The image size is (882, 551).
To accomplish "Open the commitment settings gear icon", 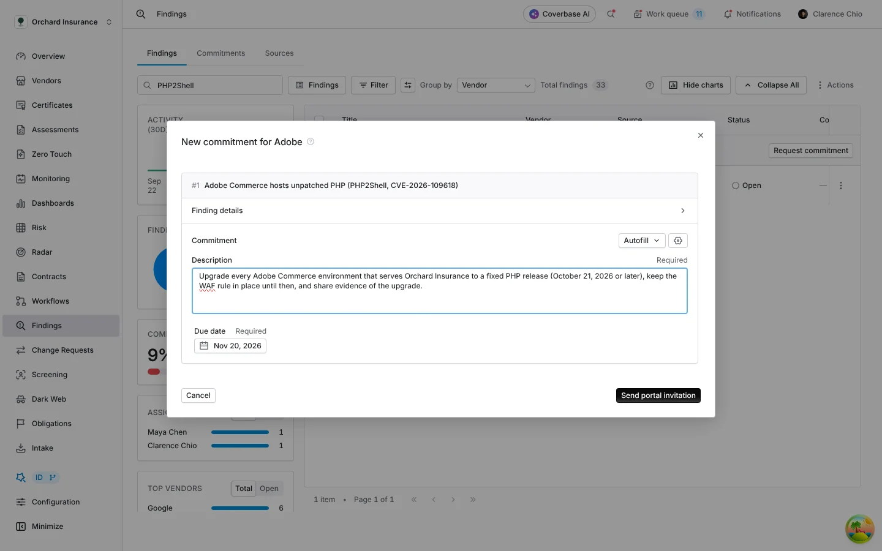I will tap(678, 241).
